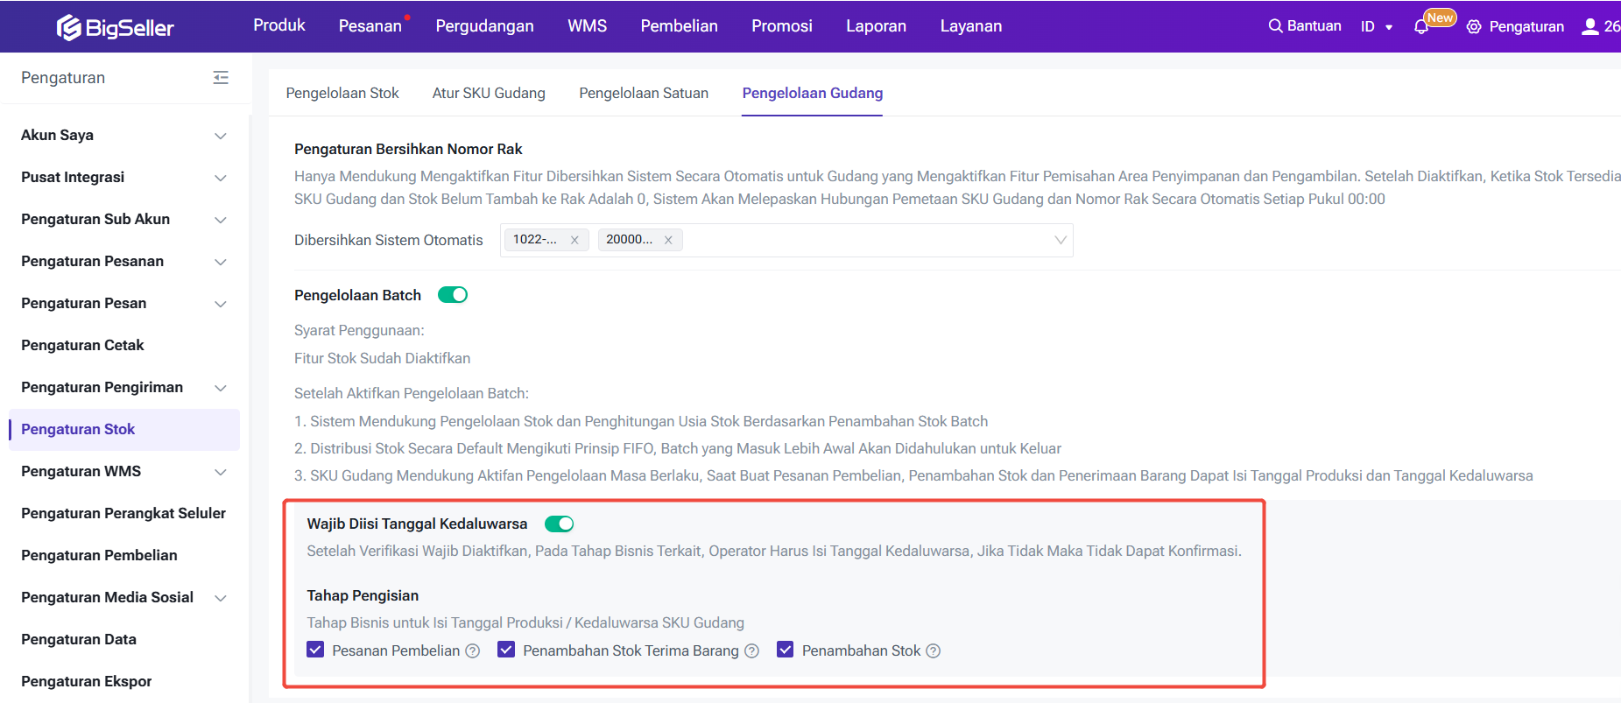This screenshot has height=703, width=1621.
Task: Open the Pergudangan top menu
Action: pos(484,26)
